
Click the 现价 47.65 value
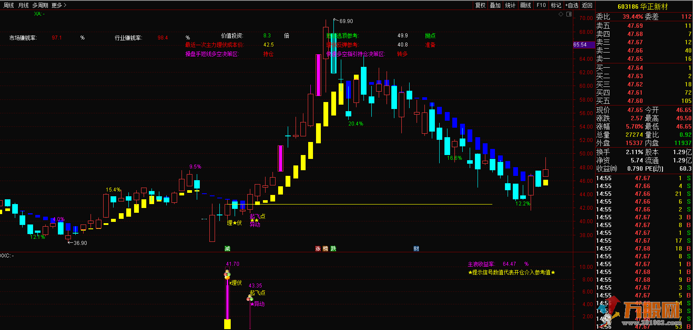click(x=635, y=110)
